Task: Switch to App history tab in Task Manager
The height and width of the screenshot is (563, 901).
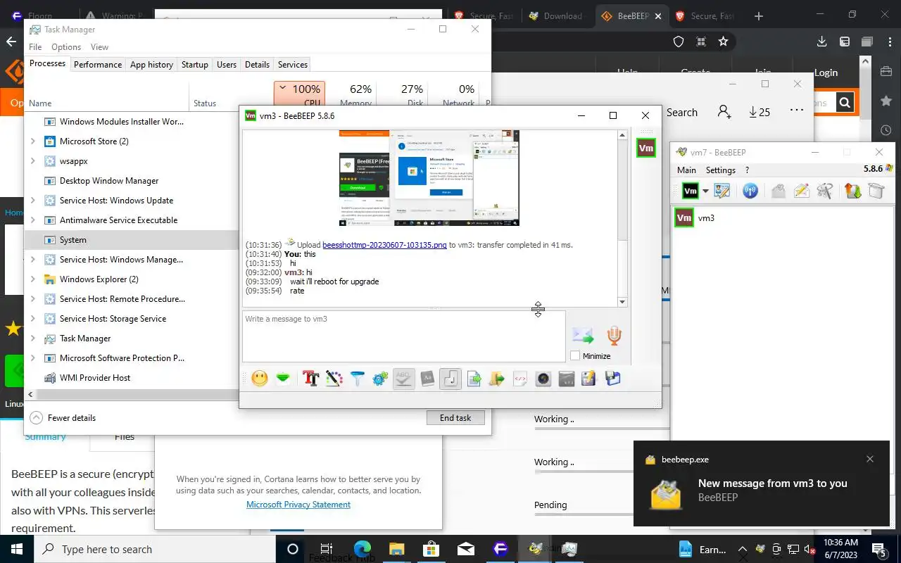Action: [151, 64]
